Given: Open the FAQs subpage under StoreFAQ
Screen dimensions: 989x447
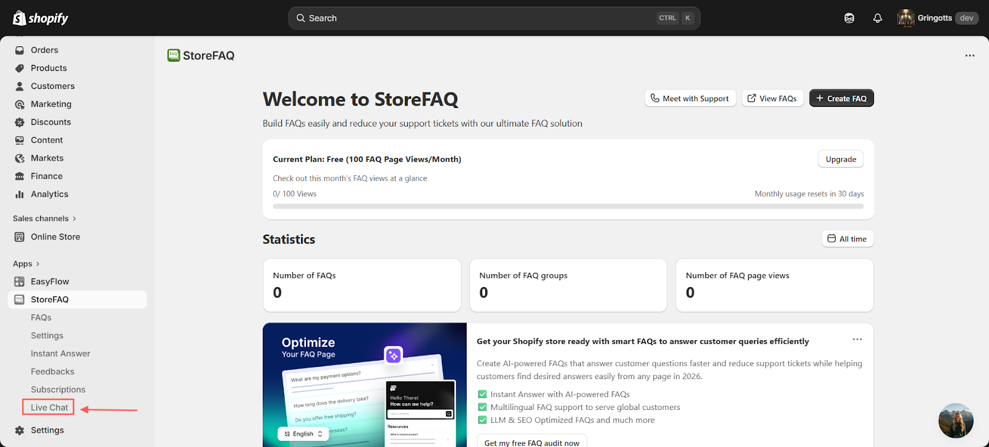Looking at the screenshot, I should [41, 317].
